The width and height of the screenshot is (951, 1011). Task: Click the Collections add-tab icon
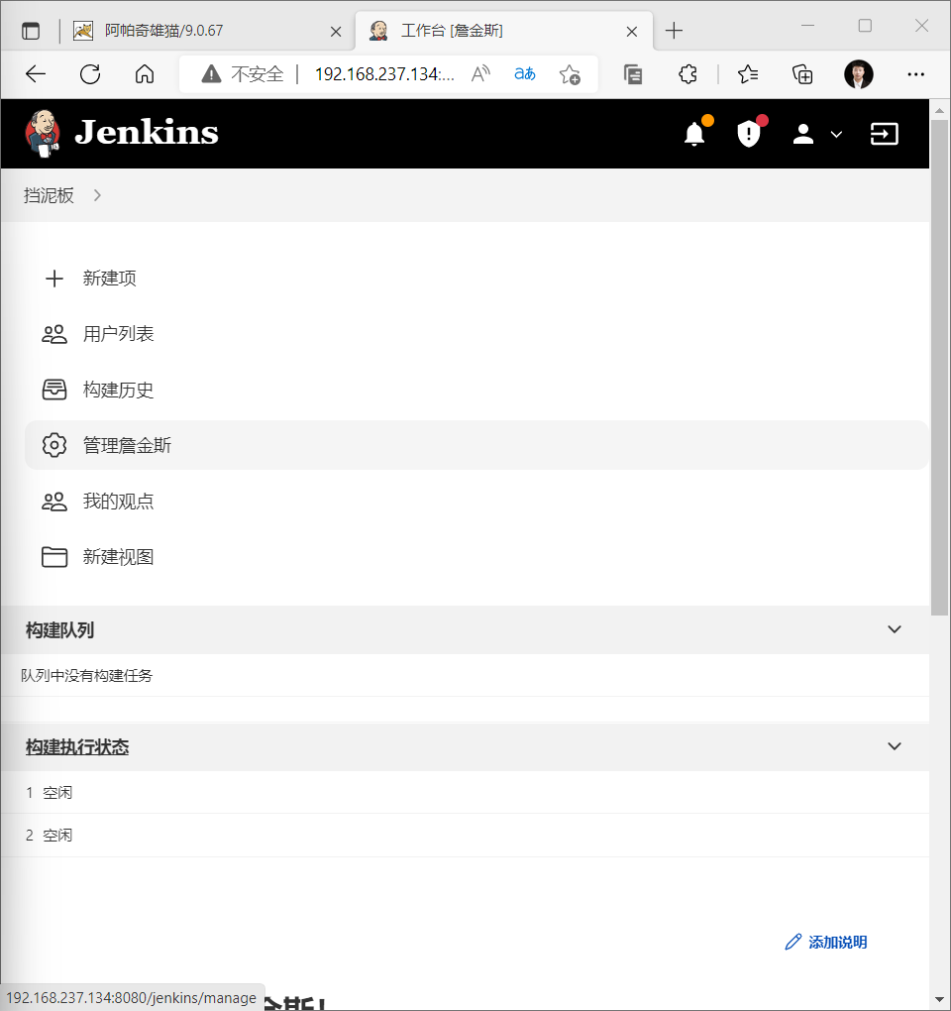click(802, 74)
